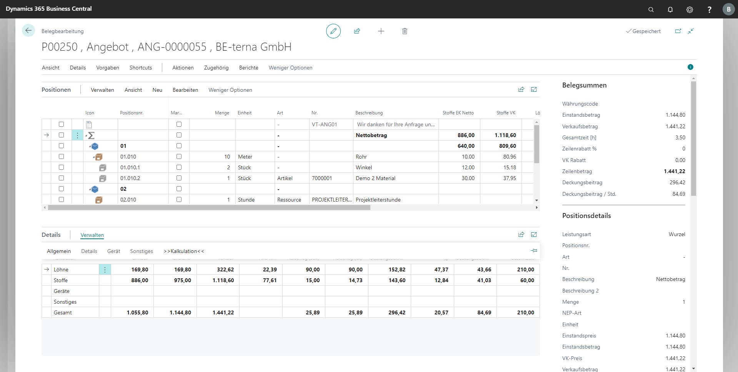Pin the Details action bar

coord(534,251)
